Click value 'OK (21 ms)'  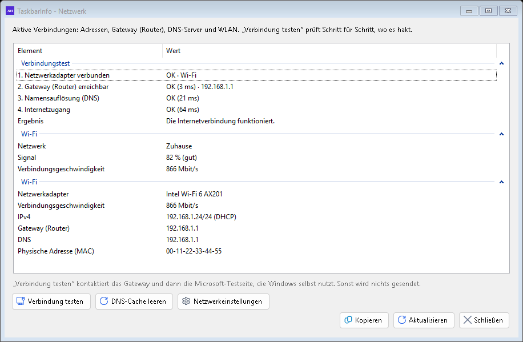pos(183,98)
